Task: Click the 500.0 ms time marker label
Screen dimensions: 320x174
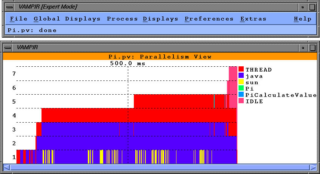Action: point(128,63)
